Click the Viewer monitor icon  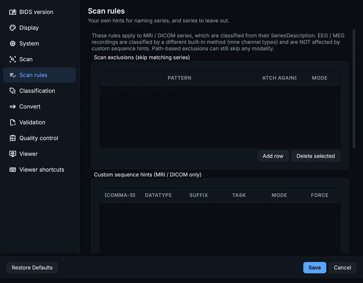click(x=13, y=154)
